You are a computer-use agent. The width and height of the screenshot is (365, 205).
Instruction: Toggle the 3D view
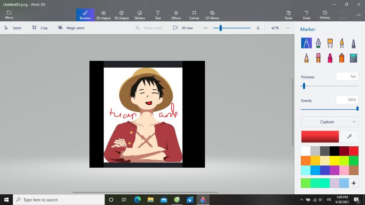click(x=183, y=28)
